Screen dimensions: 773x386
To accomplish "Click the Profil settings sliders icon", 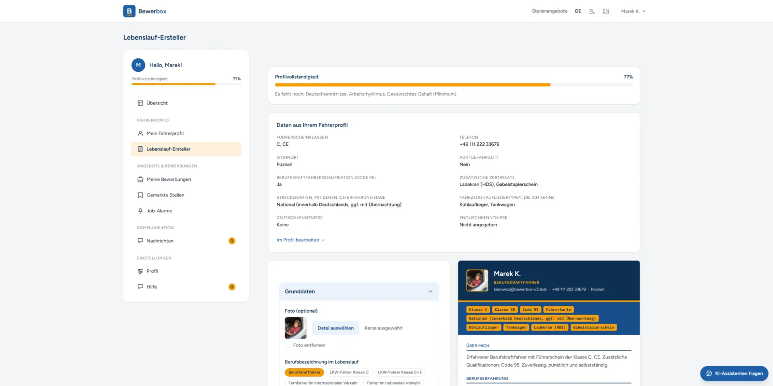I will pos(140,271).
